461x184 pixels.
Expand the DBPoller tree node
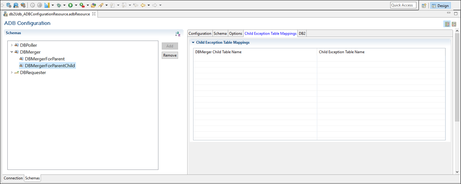coord(12,45)
